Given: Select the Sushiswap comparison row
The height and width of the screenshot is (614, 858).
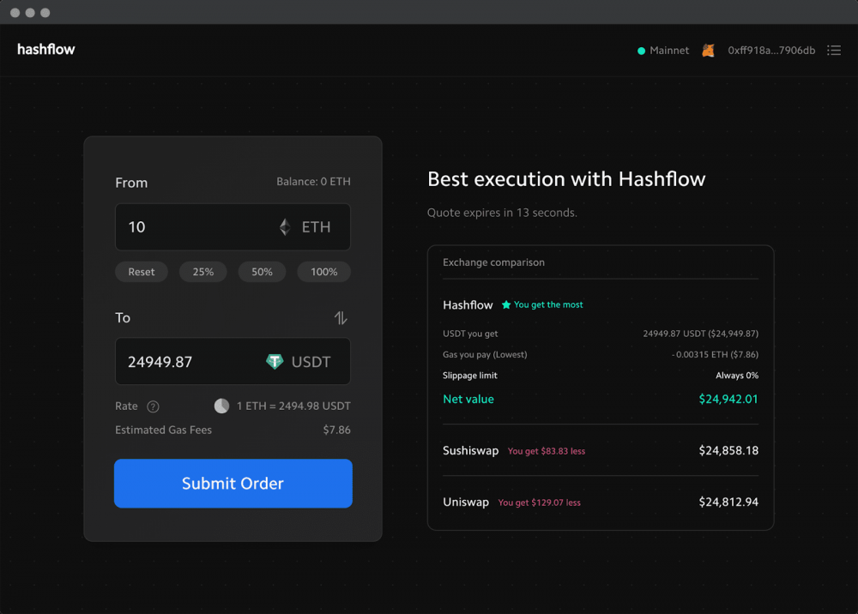Looking at the screenshot, I should point(601,450).
